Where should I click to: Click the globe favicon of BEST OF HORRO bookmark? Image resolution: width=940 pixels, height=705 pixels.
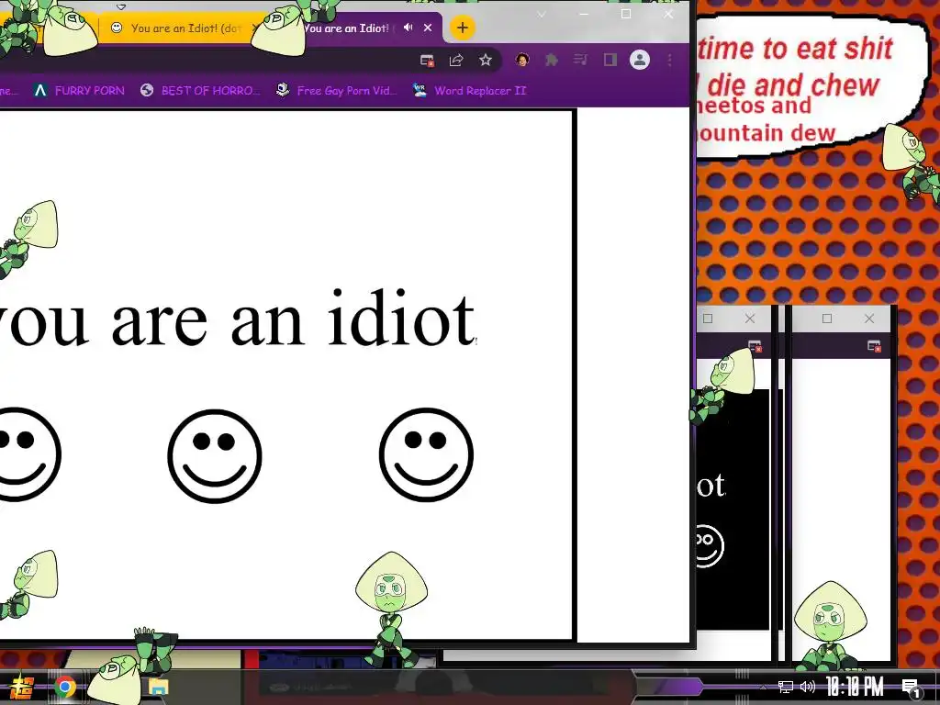(x=147, y=91)
